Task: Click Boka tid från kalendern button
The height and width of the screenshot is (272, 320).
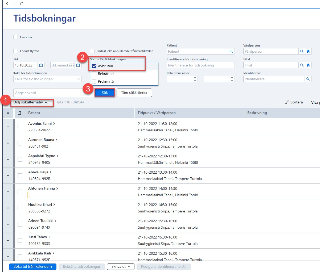Action: pos(32,266)
